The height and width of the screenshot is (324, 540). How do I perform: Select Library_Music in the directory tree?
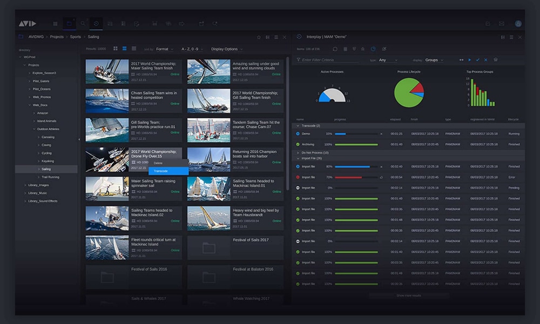coord(37,193)
